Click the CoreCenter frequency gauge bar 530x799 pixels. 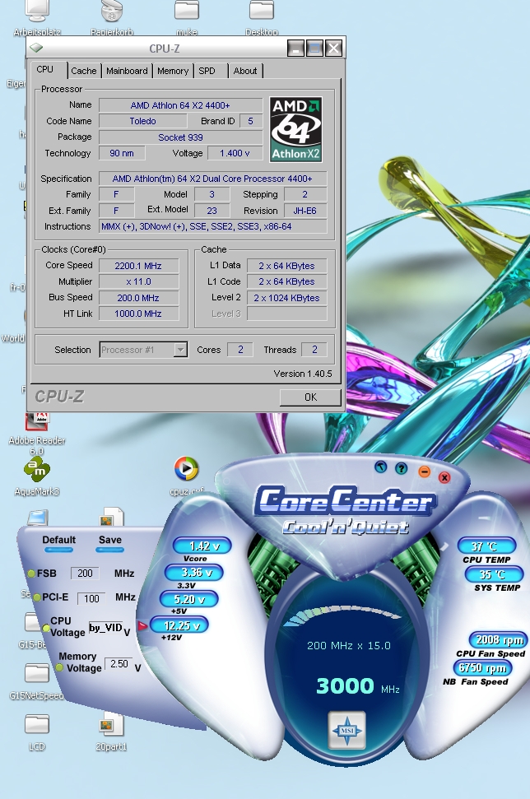click(342, 614)
